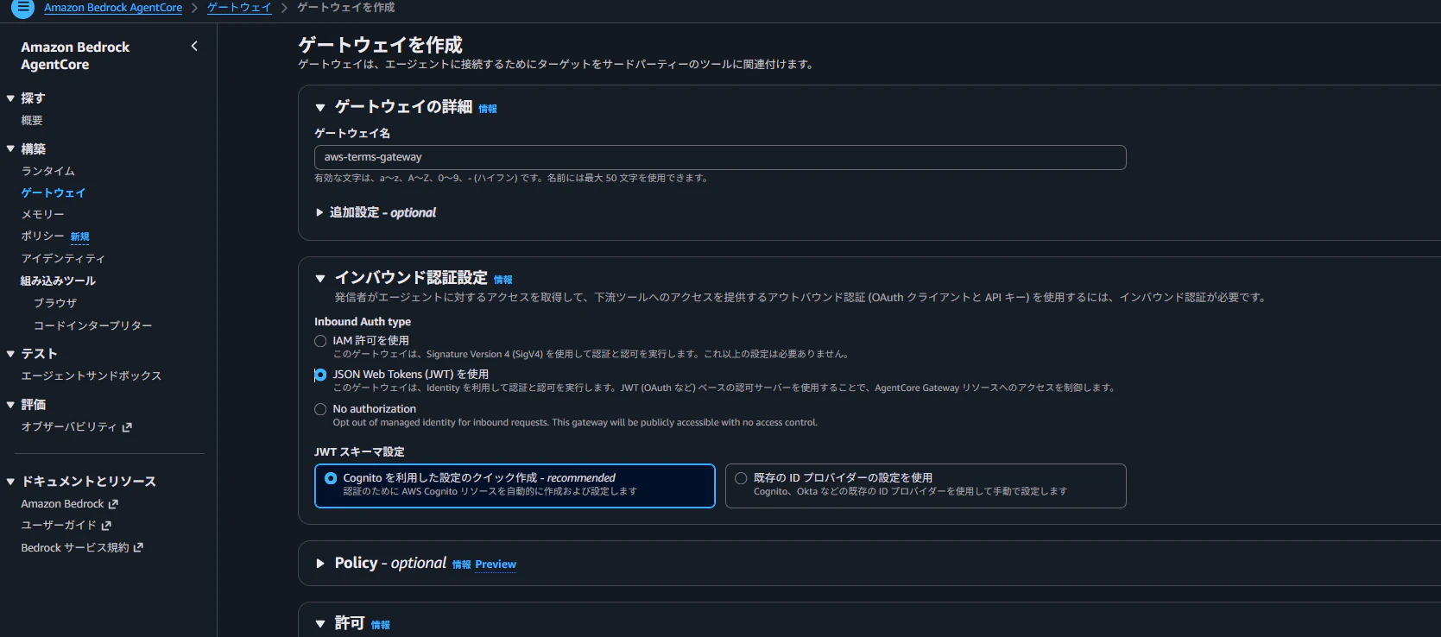This screenshot has width=1441, height=637.
Task: Open 組み込みツール in the sidebar
Action: pyautogui.click(x=59, y=281)
